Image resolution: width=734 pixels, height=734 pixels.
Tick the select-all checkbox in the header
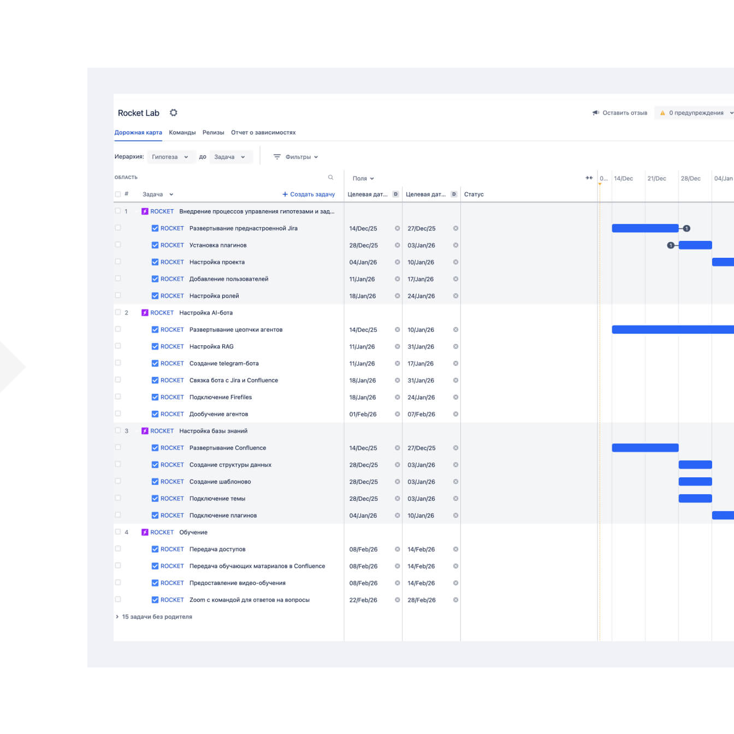click(118, 194)
